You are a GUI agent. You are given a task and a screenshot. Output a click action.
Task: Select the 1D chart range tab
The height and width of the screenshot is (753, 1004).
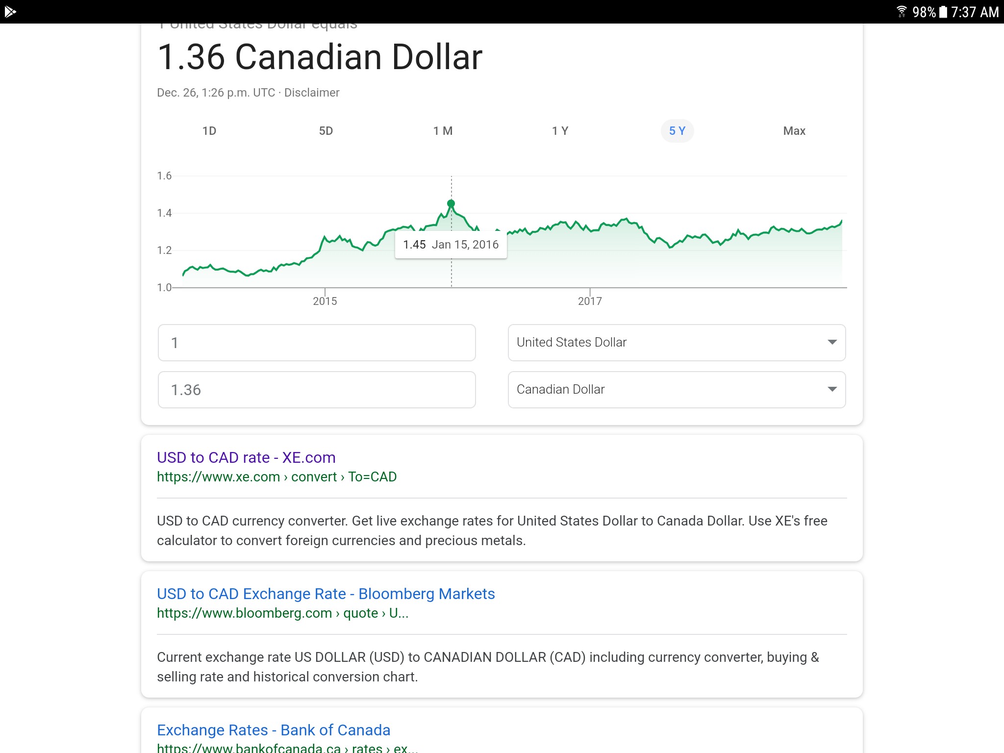(x=209, y=131)
